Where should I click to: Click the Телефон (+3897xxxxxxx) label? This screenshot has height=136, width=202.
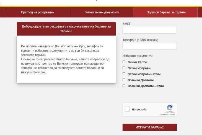click(x=140, y=40)
